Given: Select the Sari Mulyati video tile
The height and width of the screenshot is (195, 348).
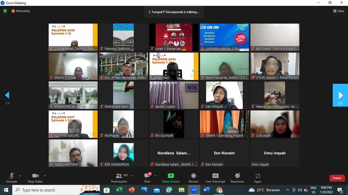Looking at the screenshot, I should pyautogui.click(x=224, y=95).
